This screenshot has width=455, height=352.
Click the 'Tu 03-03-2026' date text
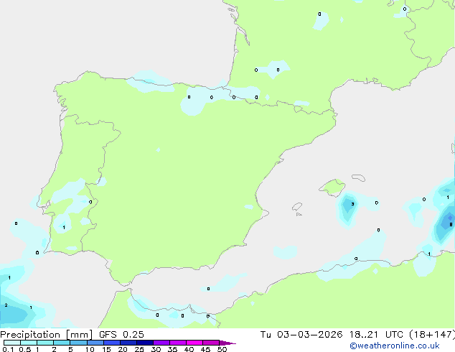[x=301, y=335]
